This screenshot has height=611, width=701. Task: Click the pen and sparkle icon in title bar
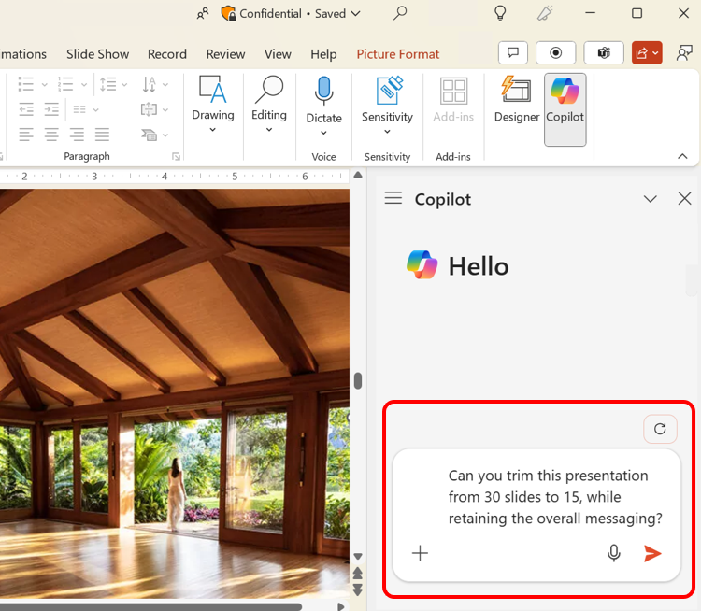click(x=545, y=13)
